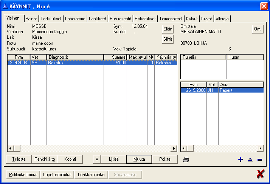Open the Puh.reseptit tab

[x=120, y=19]
